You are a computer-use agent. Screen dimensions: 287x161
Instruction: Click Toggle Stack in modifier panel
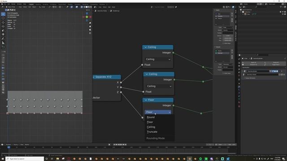click(x=276, y=64)
